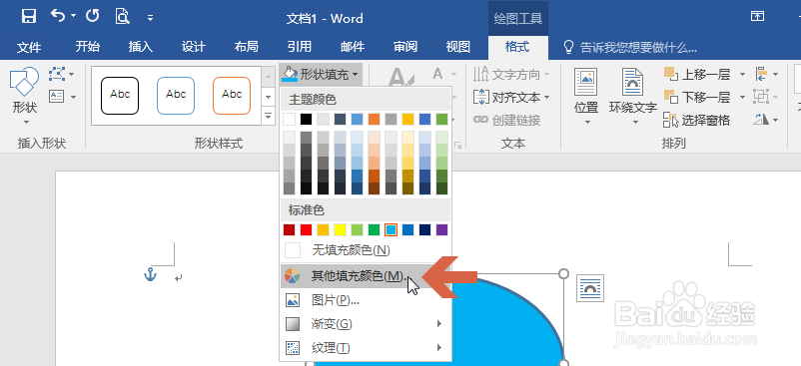The width and height of the screenshot is (801, 366).
Task: Pick the gold theme color swatch
Action: point(407,120)
